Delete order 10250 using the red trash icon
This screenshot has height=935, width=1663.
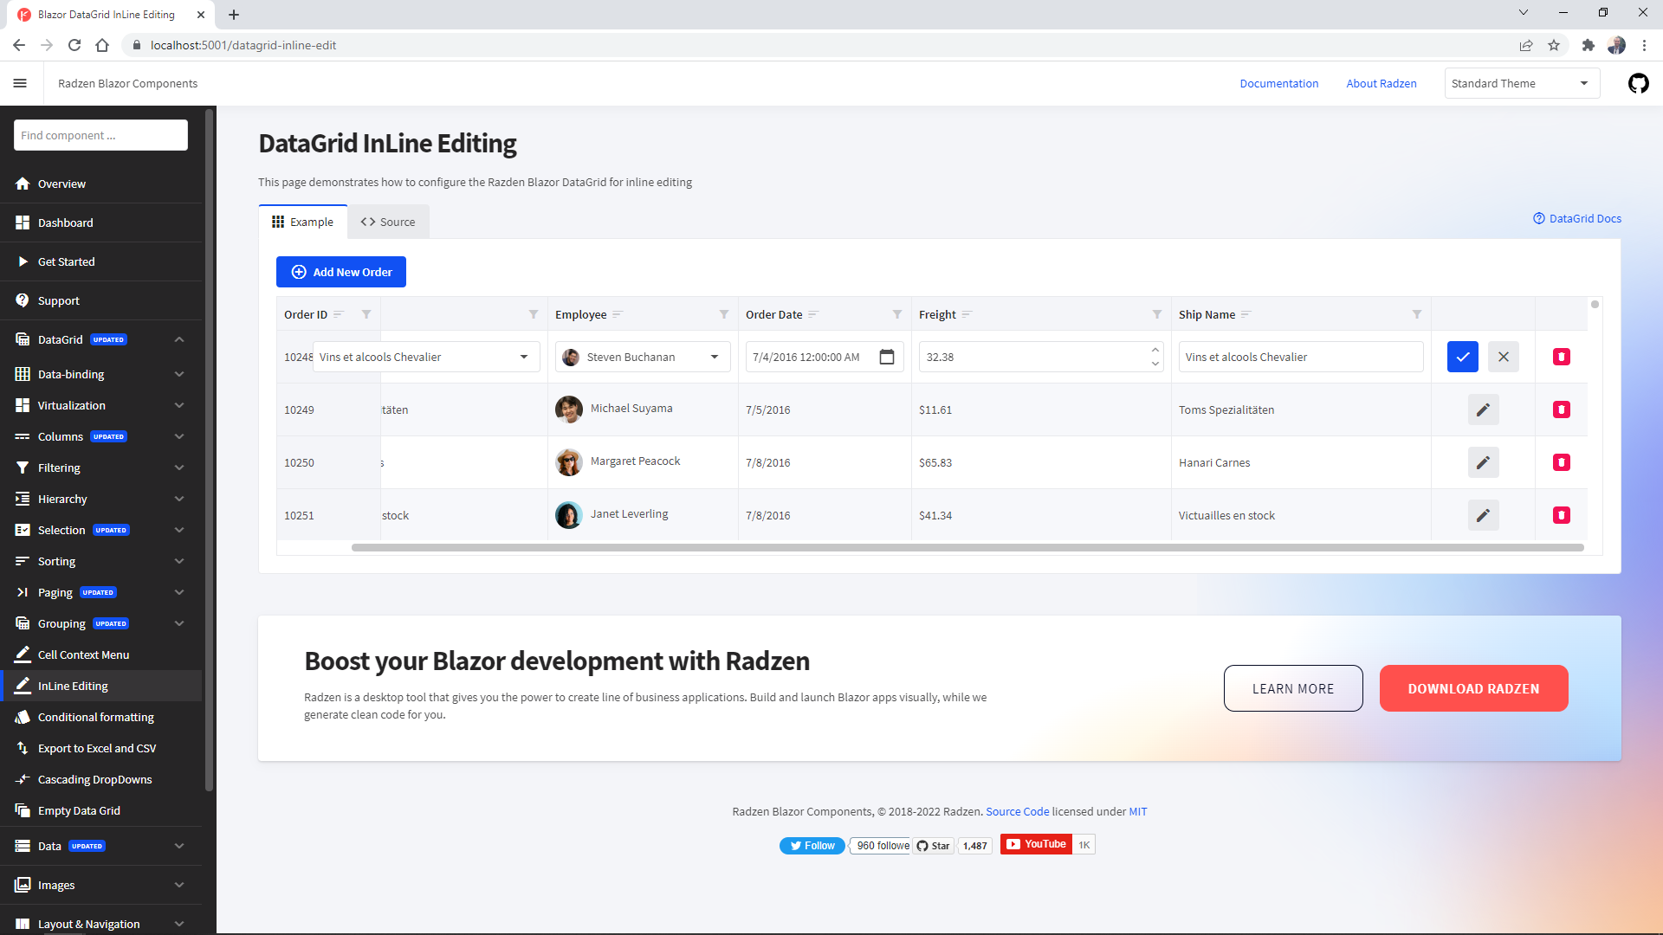(1561, 462)
